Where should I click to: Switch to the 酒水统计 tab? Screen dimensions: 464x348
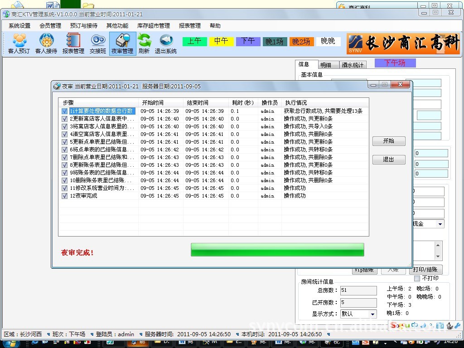point(353,65)
